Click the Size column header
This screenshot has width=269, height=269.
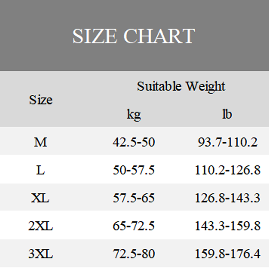pos(41,100)
